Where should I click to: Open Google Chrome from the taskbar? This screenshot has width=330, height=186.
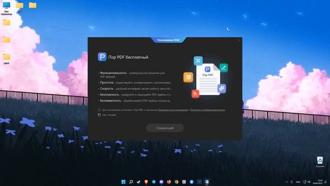[x=176, y=182]
